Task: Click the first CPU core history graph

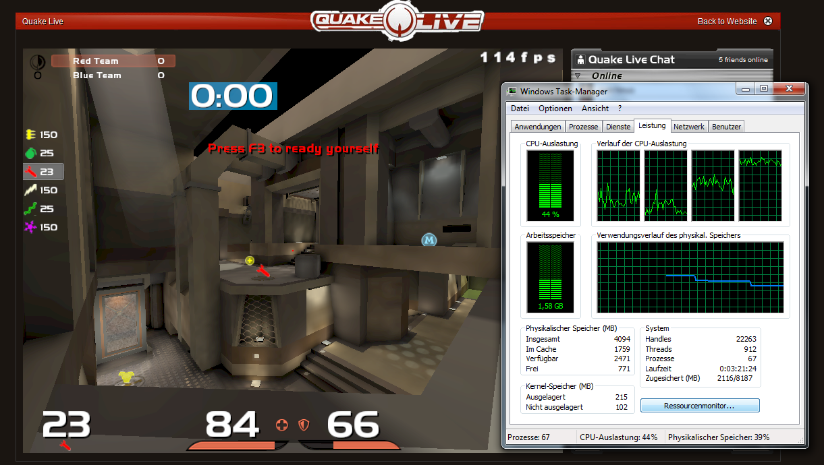Action: coord(618,185)
